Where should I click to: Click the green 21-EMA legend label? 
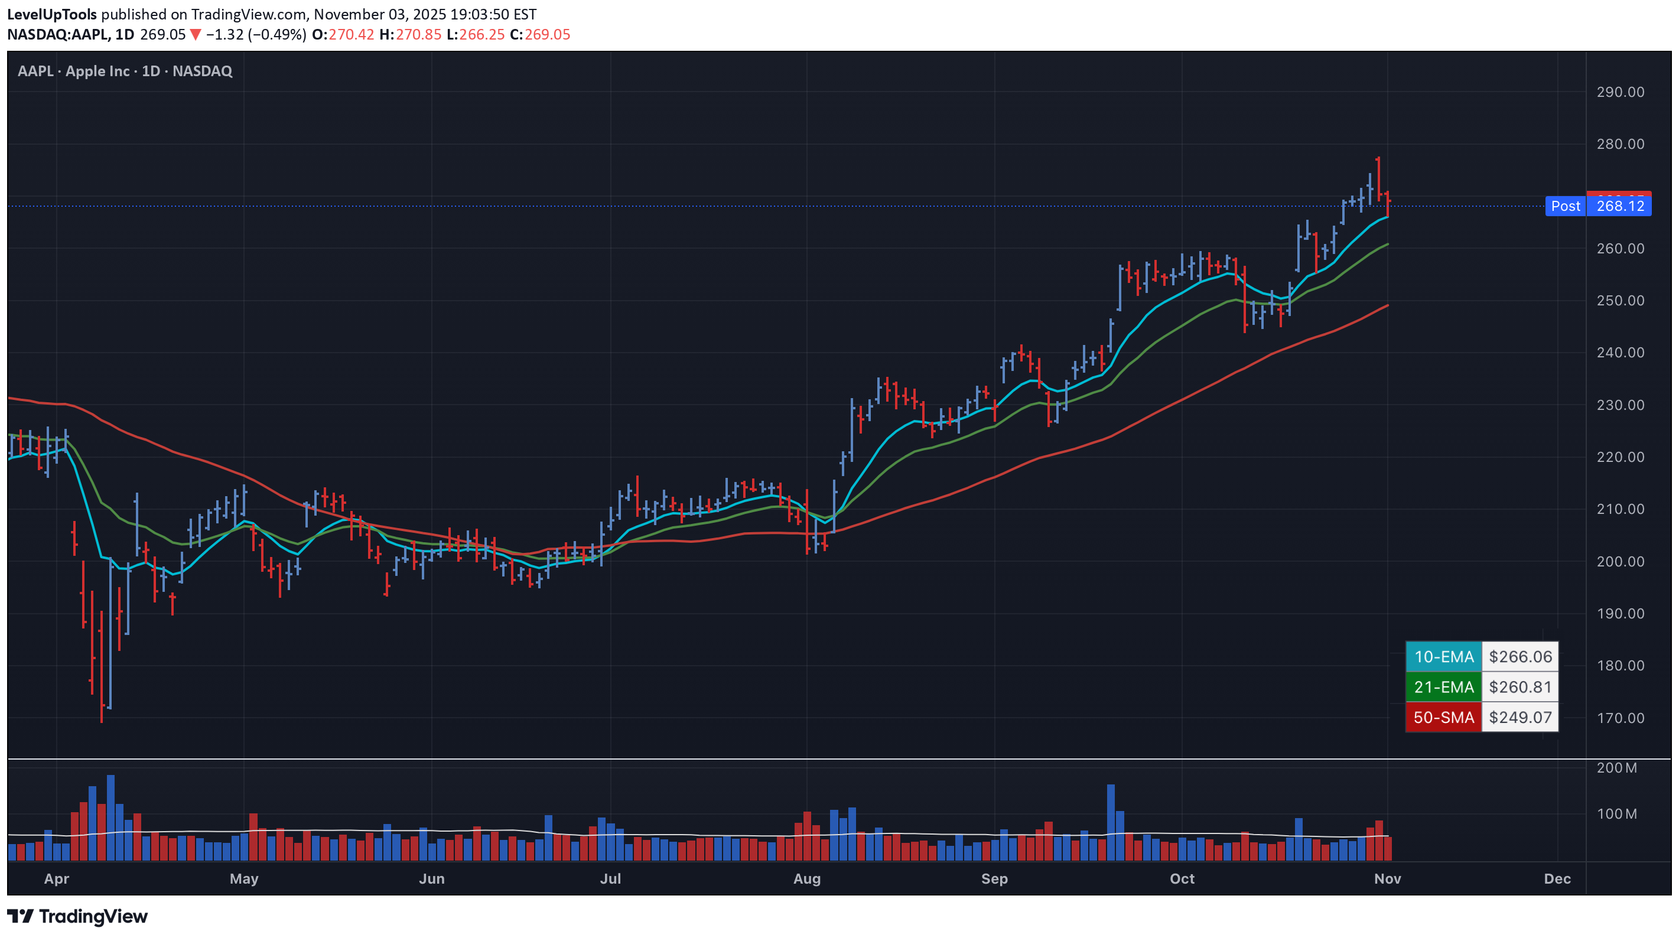[x=1443, y=687]
